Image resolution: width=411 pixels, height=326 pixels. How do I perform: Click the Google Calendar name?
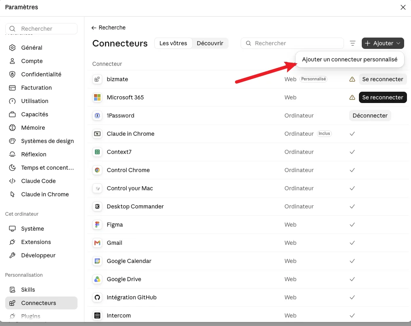(129, 261)
